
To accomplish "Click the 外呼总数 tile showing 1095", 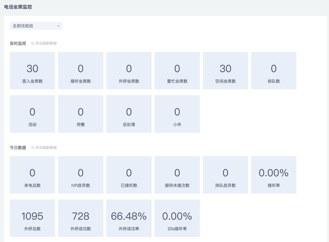I will click(x=32, y=218).
